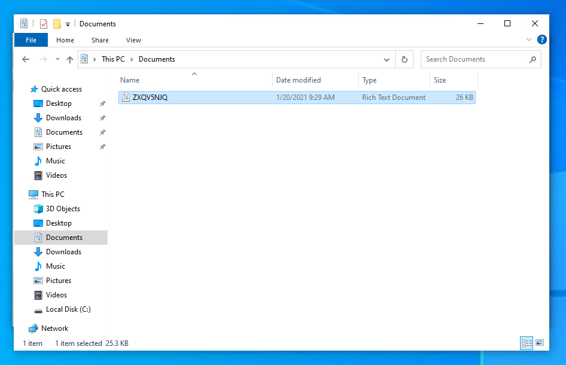The height and width of the screenshot is (365, 566).
Task: Open the address bar history dropdown
Action: (387, 60)
